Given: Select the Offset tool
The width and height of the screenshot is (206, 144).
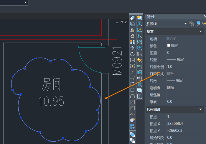Looking at the screenshot, I should click(x=132, y=36).
